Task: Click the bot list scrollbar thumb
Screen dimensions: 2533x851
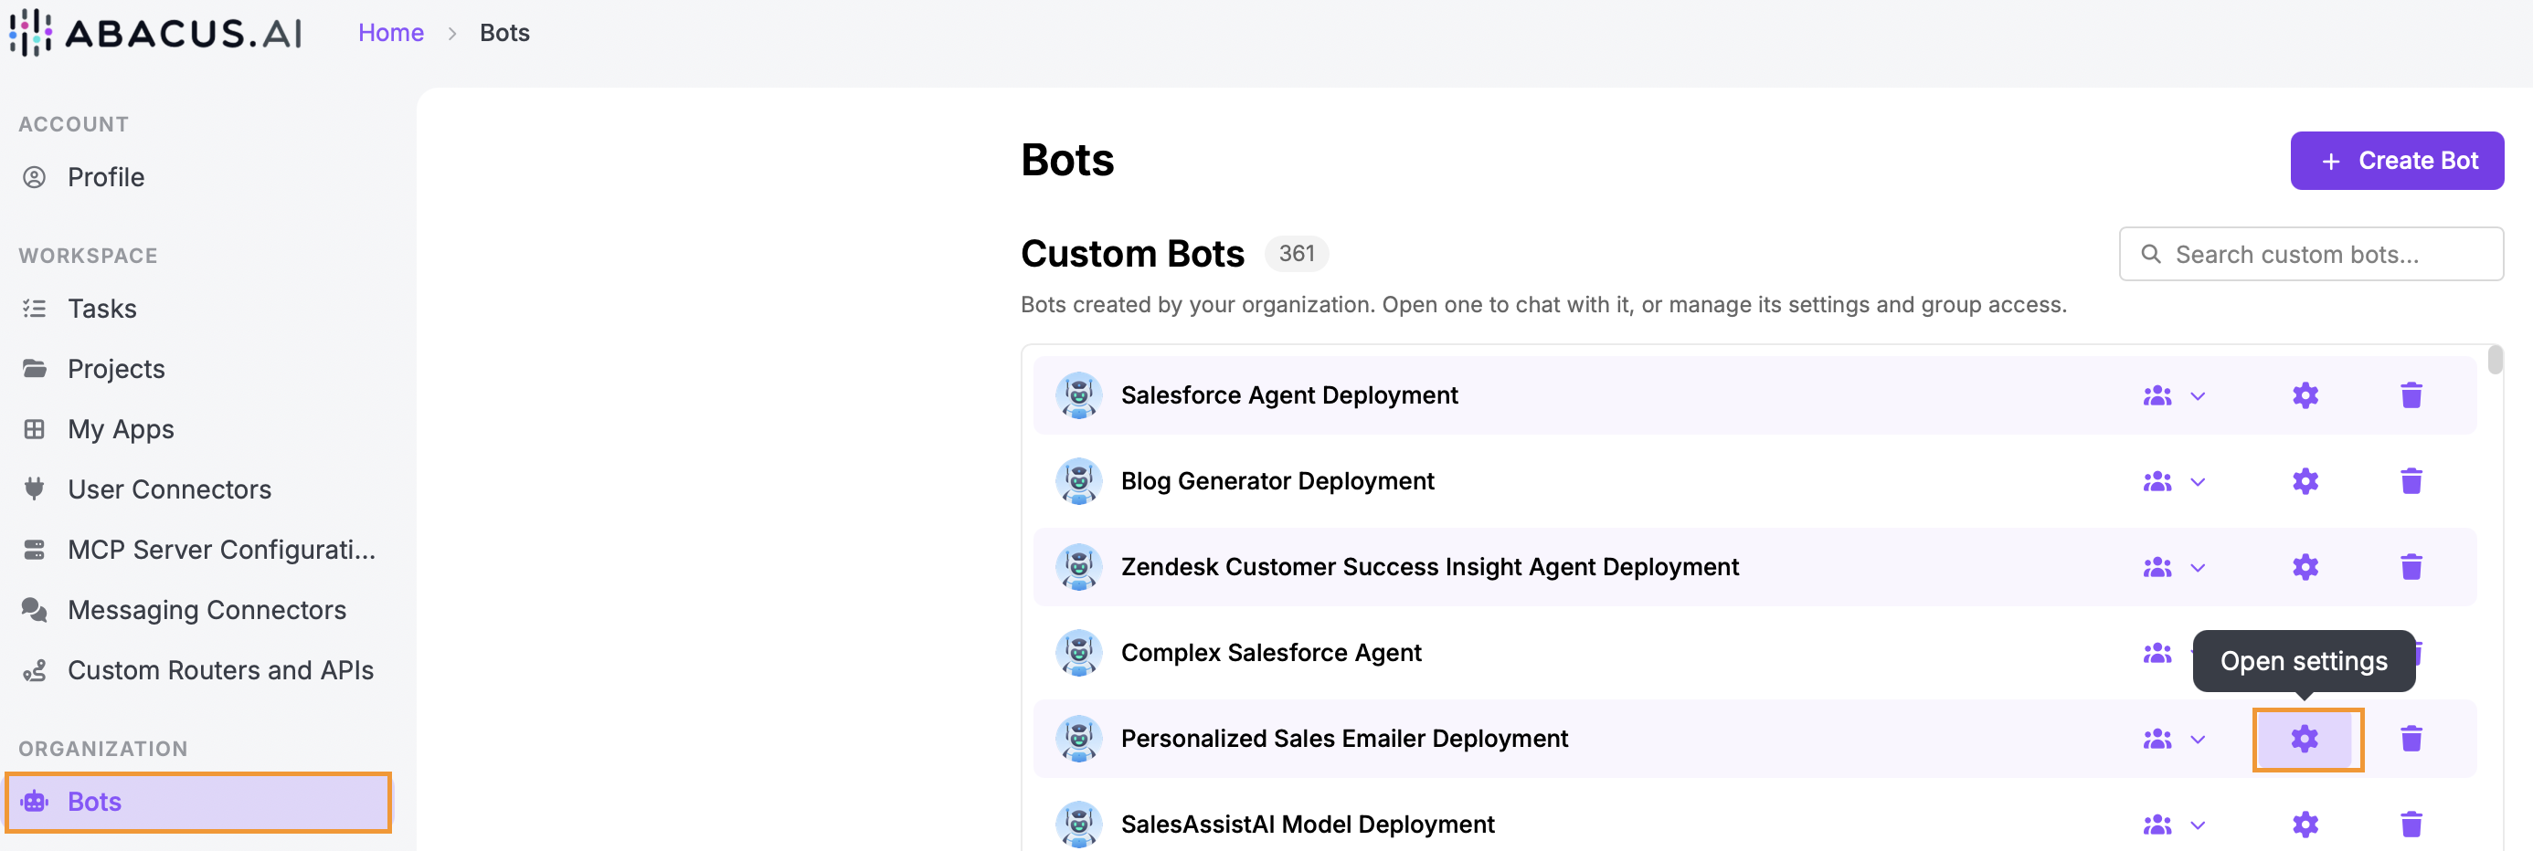Action: (2495, 360)
